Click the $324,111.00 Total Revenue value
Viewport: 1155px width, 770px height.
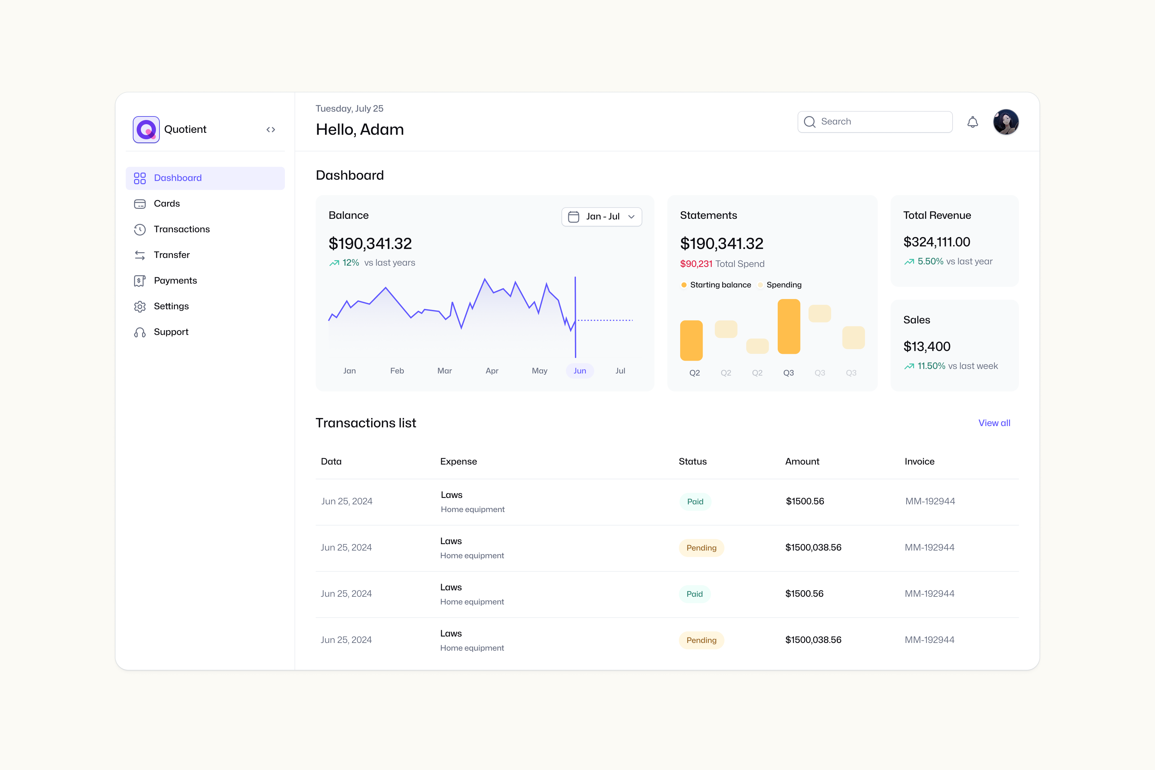[937, 242]
